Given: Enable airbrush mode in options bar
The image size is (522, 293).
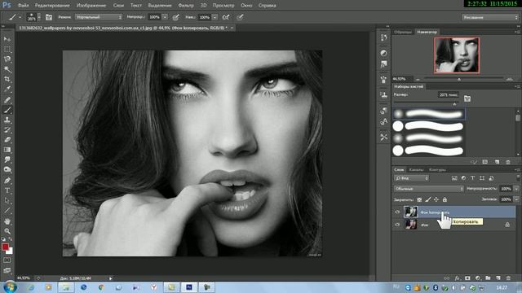Looking at the screenshot, I should pos(226,17).
